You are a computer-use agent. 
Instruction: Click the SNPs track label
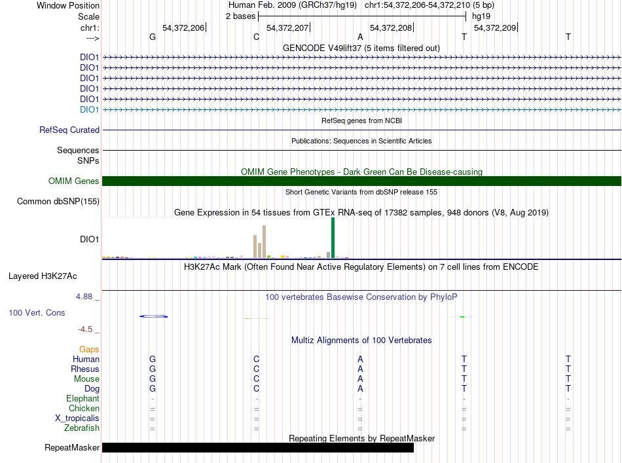88,160
